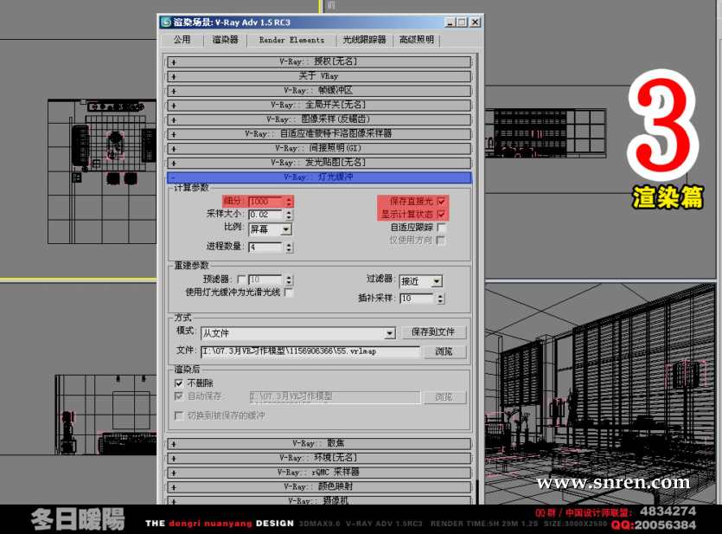This screenshot has width=722, height=534.
Task: Open the 光线跟踪器 tab
Action: click(x=364, y=40)
